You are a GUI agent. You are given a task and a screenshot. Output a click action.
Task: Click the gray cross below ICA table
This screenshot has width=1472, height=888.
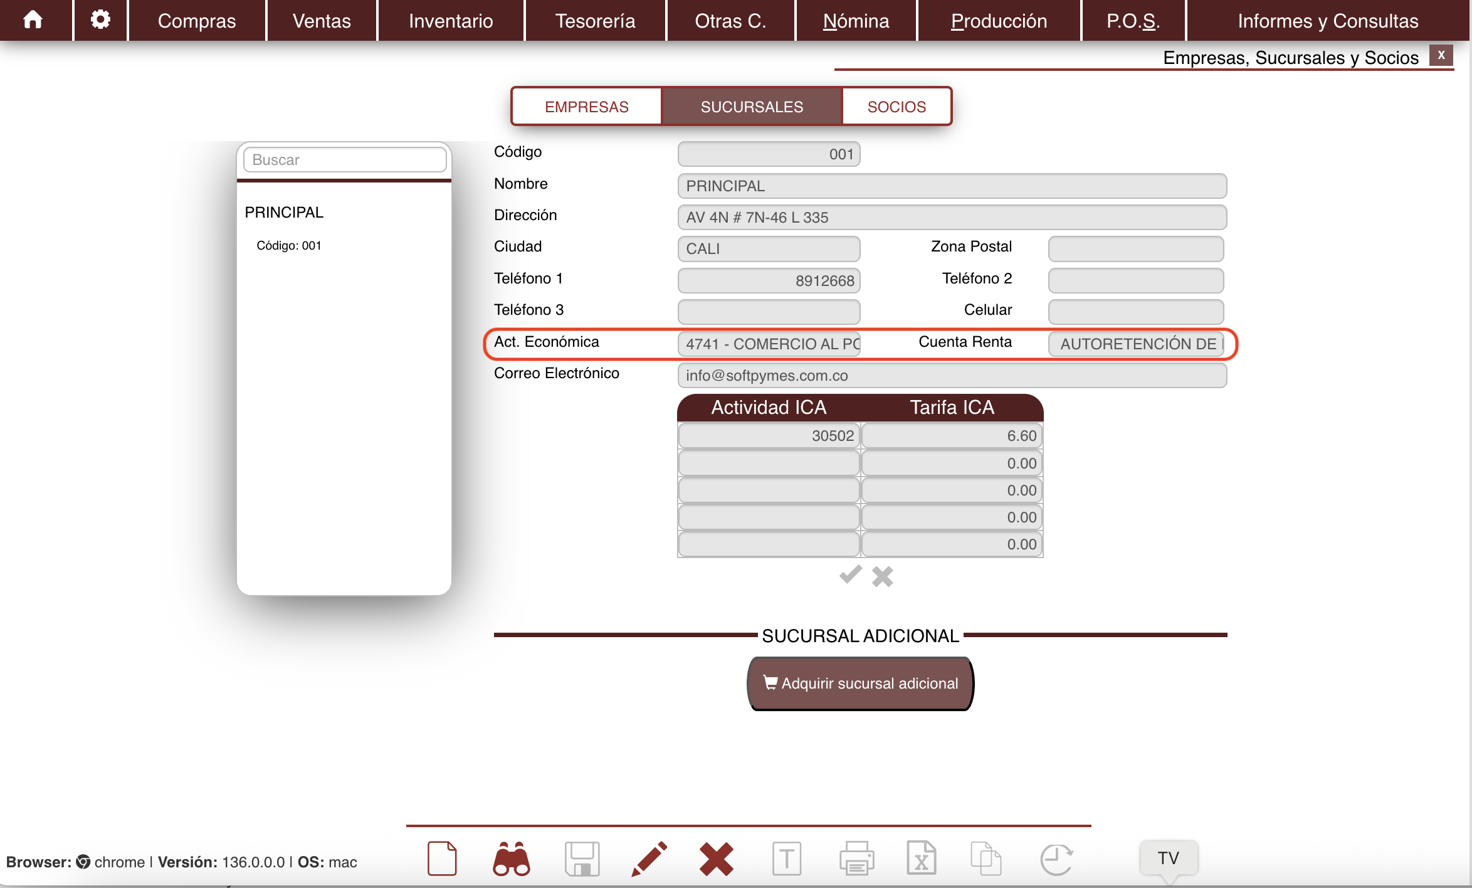coord(882,576)
